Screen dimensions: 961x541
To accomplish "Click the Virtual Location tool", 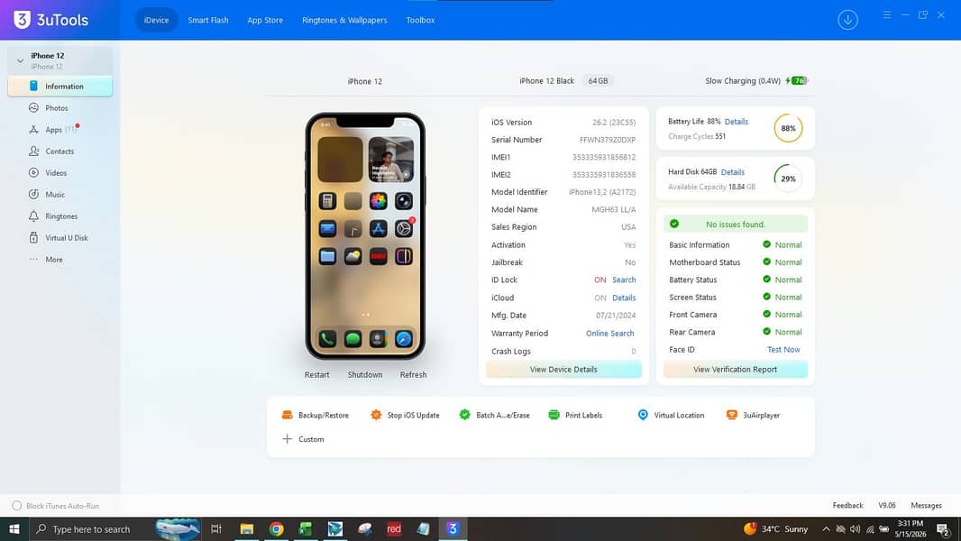I will [671, 415].
